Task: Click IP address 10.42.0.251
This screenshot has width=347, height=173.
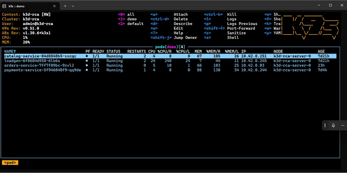Action: point(254,56)
